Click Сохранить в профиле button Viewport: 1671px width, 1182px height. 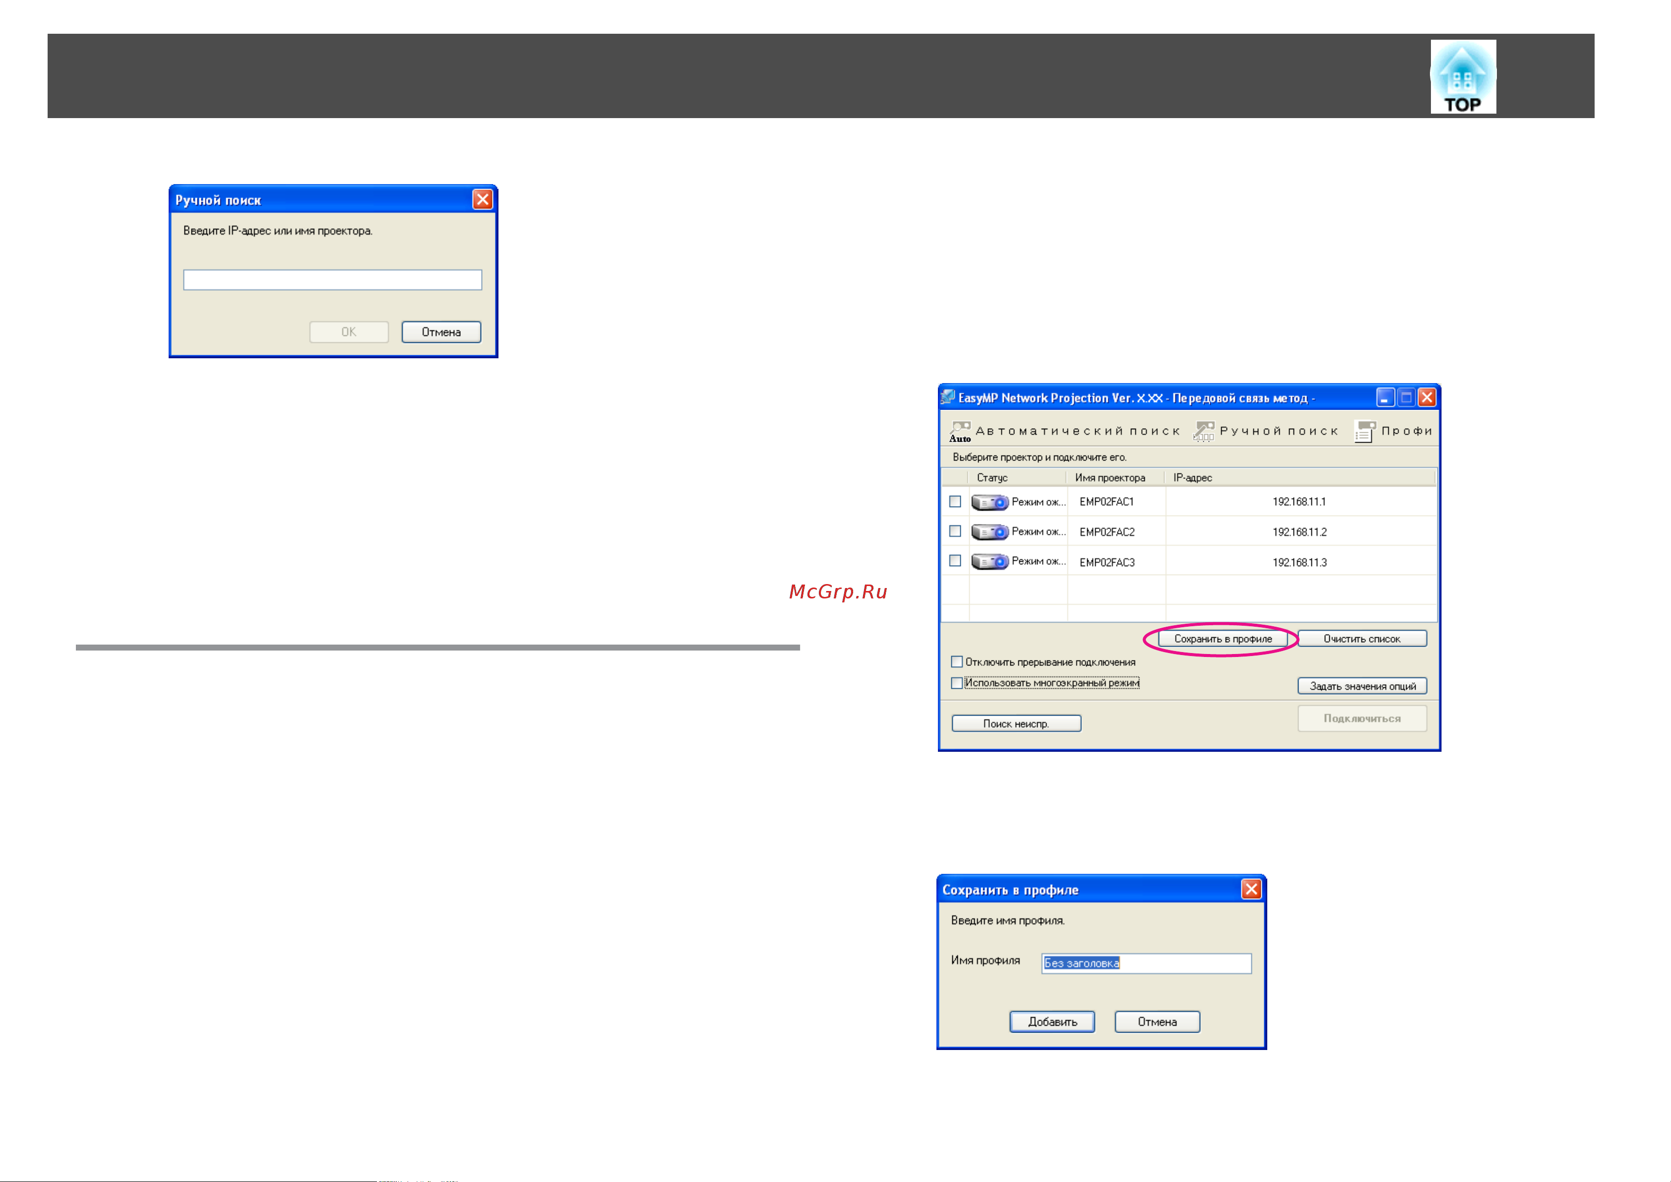(1223, 639)
